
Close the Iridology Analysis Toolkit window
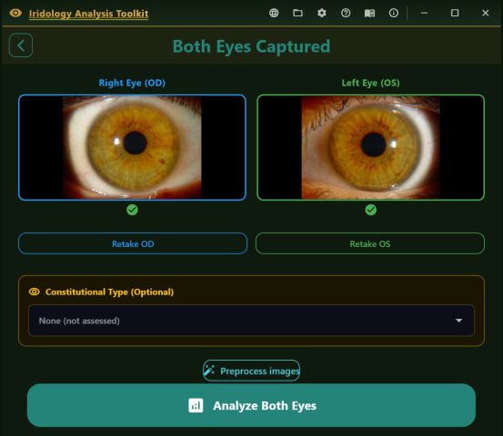[x=486, y=13]
